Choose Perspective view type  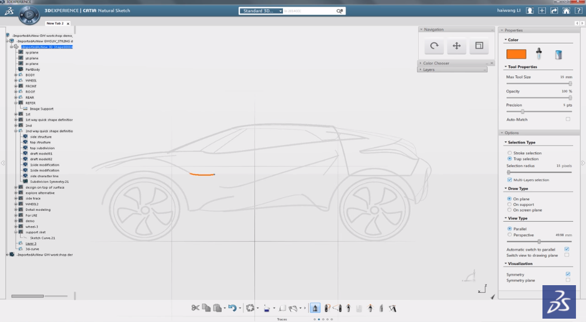(510, 235)
